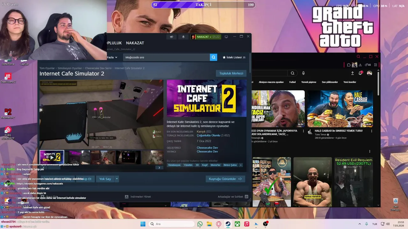Open YouTube account avatar menu
408x229 pixels.
pyautogui.click(x=369, y=73)
